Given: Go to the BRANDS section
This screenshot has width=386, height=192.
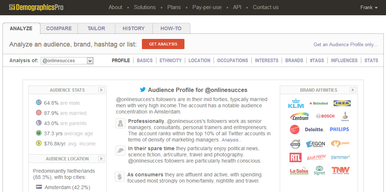Looking at the screenshot, I should click(294, 60).
